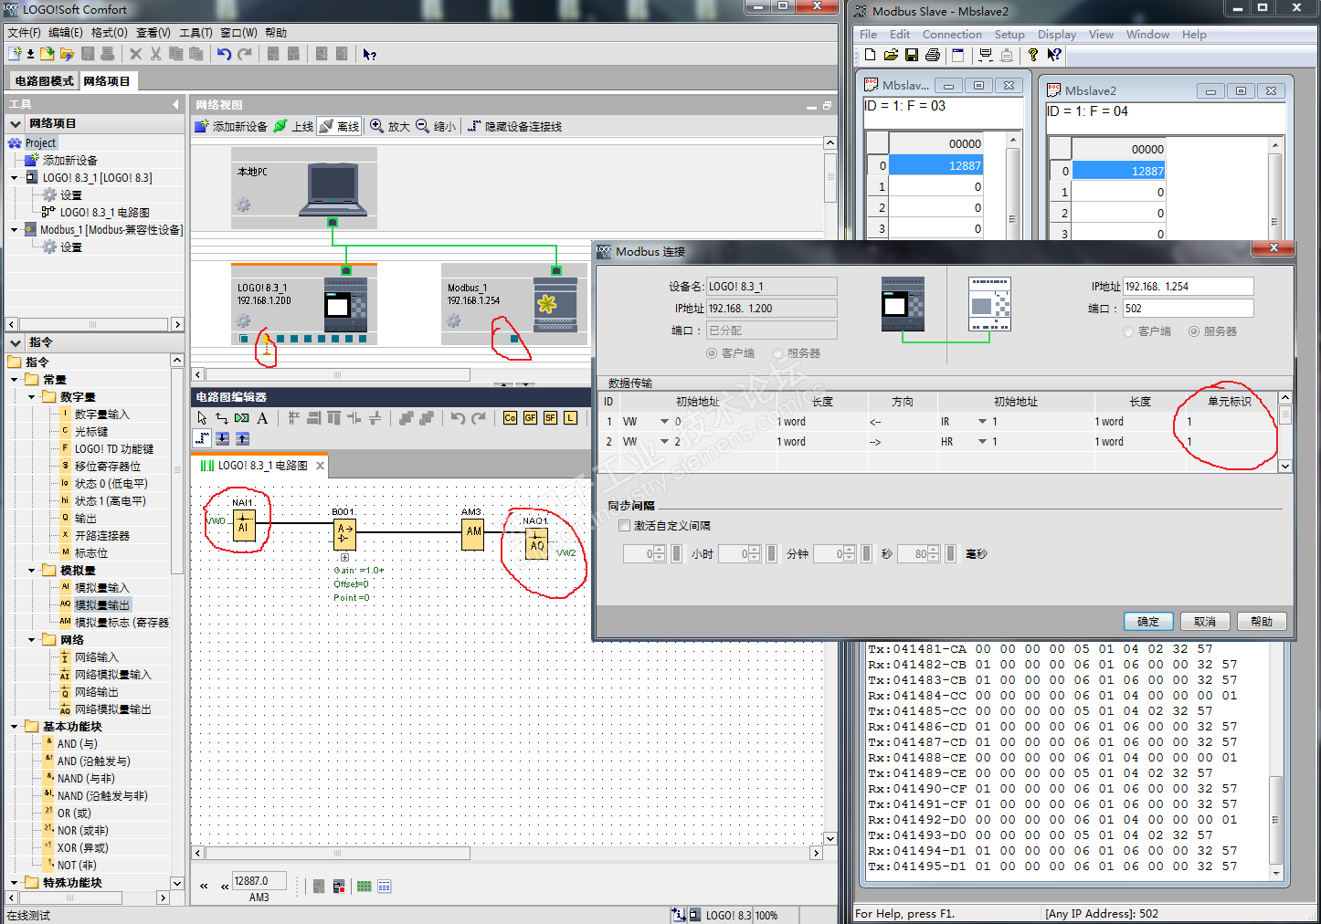Close the LOGO! 8.3_1 circuit diagram tab
The width and height of the screenshot is (1321, 924).
tap(320, 466)
